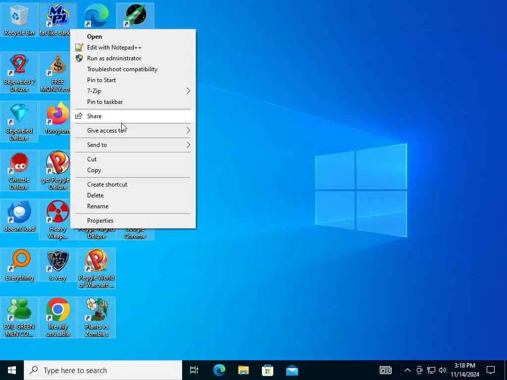Select Pin to Start
Image resolution: width=507 pixels, height=380 pixels.
[x=133, y=80]
